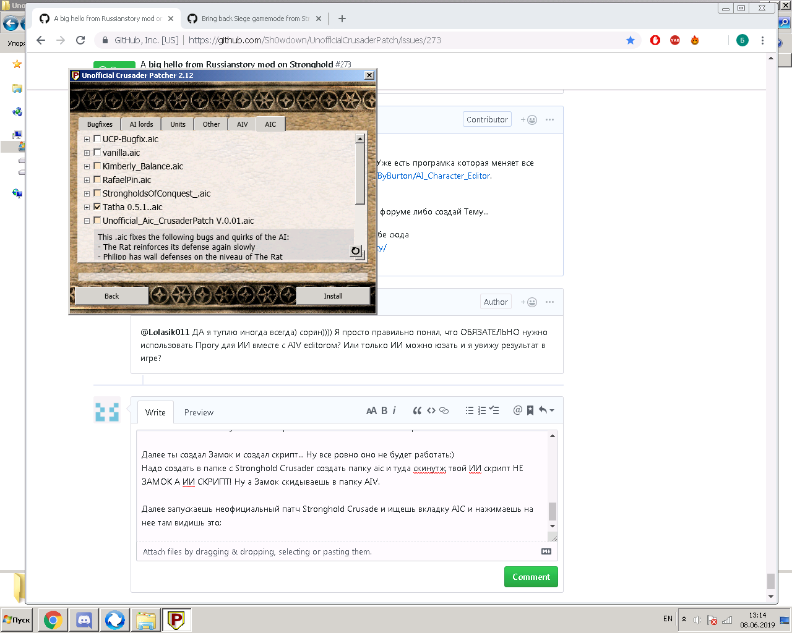This screenshot has height=633, width=792.
Task: Check the Kimberly_Balance.aic option
Action: pyautogui.click(x=97, y=166)
